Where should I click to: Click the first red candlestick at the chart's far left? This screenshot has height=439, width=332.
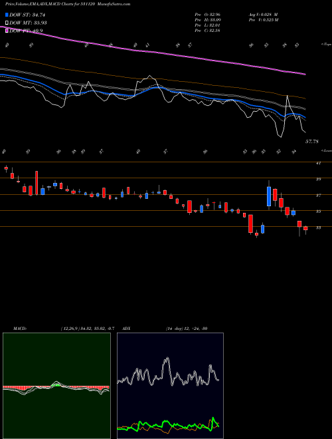click(x=6, y=168)
